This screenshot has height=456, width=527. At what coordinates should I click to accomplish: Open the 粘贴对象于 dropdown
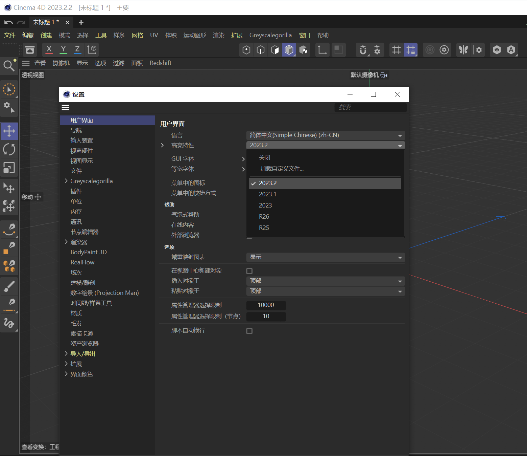click(326, 291)
